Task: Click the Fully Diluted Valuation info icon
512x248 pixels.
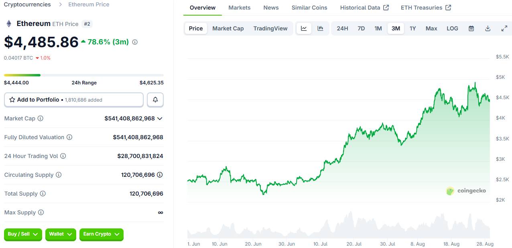Action: tap(69, 137)
